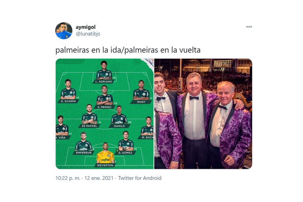Select M. Viña player card

coord(62,127)
